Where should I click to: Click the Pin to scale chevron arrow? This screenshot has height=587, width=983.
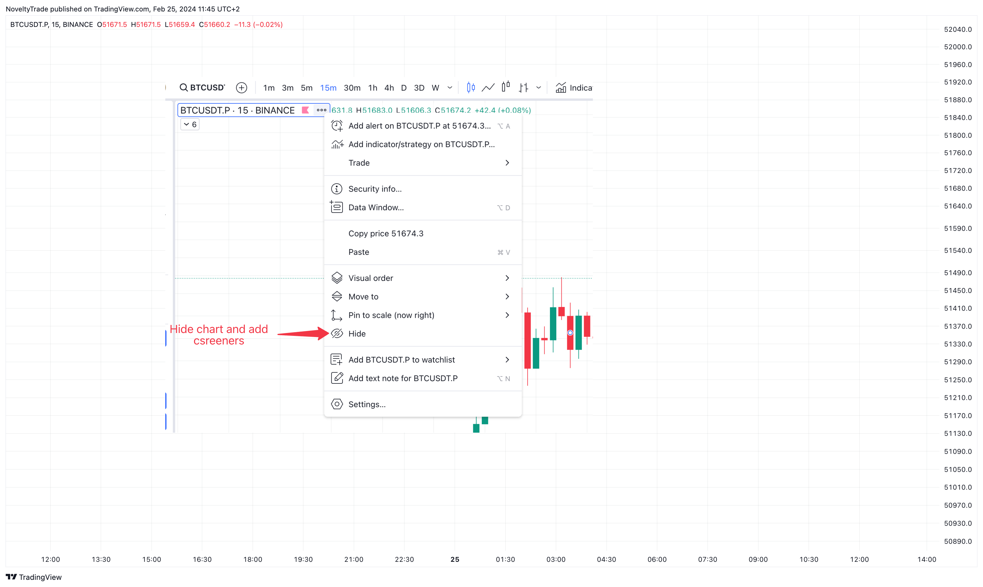pos(507,316)
